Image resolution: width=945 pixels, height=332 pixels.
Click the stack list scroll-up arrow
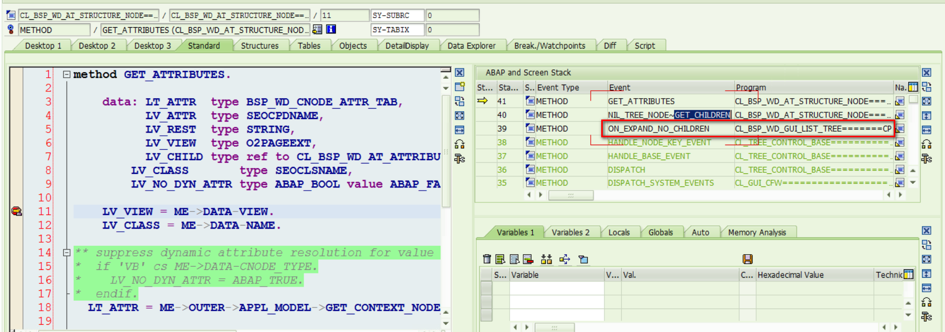click(x=913, y=171)
